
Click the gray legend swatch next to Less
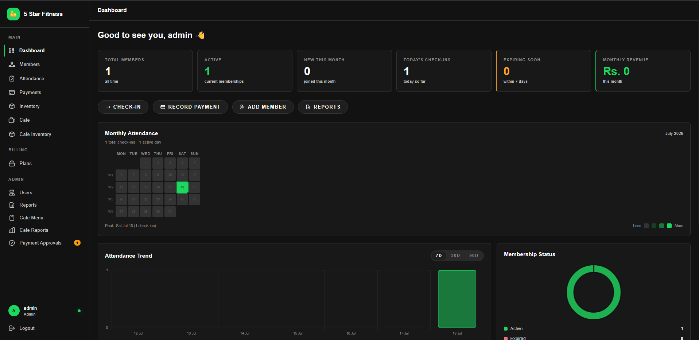(646, 226)
